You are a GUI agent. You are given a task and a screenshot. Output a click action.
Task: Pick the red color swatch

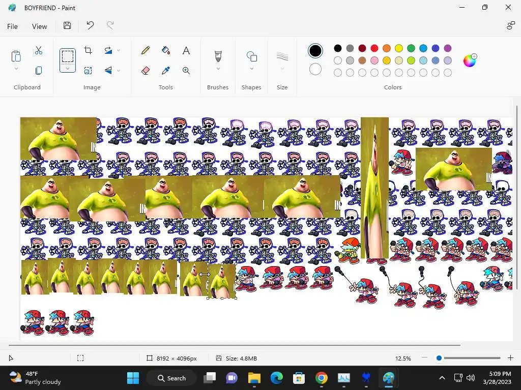[x=374, y=48]
